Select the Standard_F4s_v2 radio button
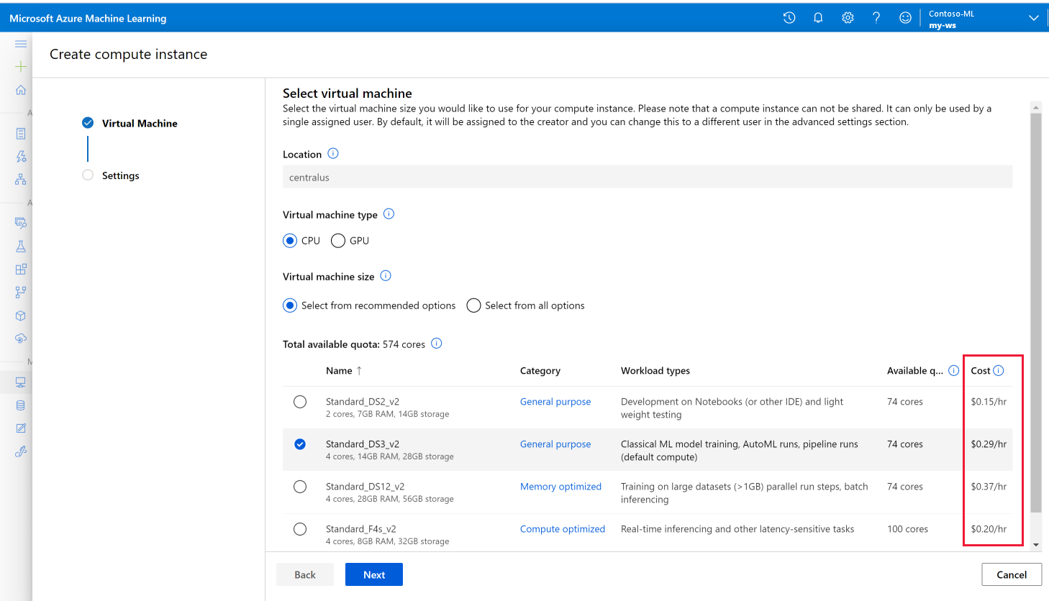Screen dimensions: 1049x601 [x=300, y=529]
